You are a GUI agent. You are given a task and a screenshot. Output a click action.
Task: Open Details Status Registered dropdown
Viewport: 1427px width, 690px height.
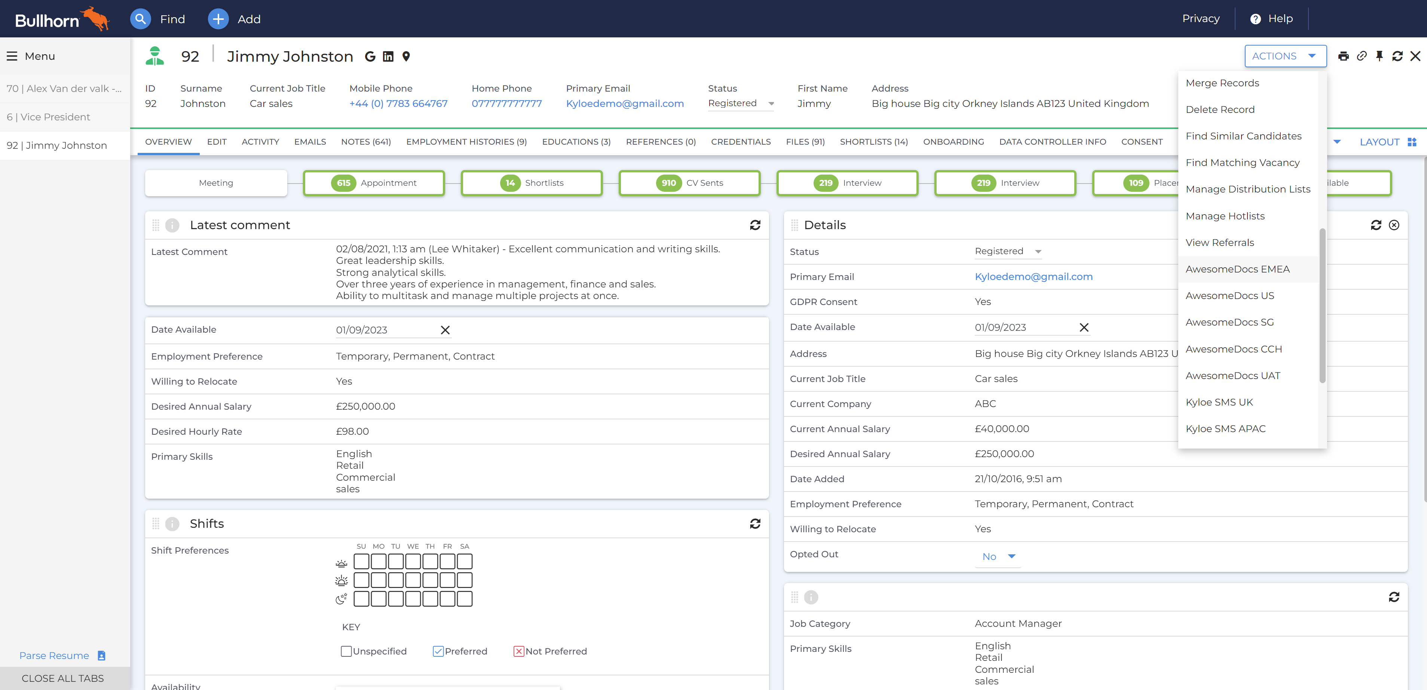click(1008, 252)
